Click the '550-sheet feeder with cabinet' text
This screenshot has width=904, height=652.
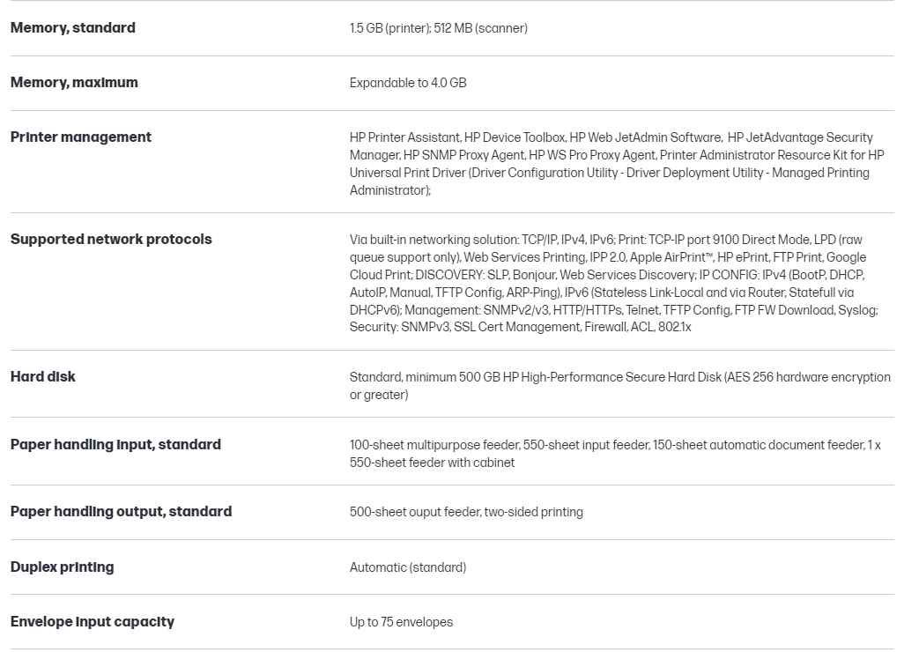(432, 463)
